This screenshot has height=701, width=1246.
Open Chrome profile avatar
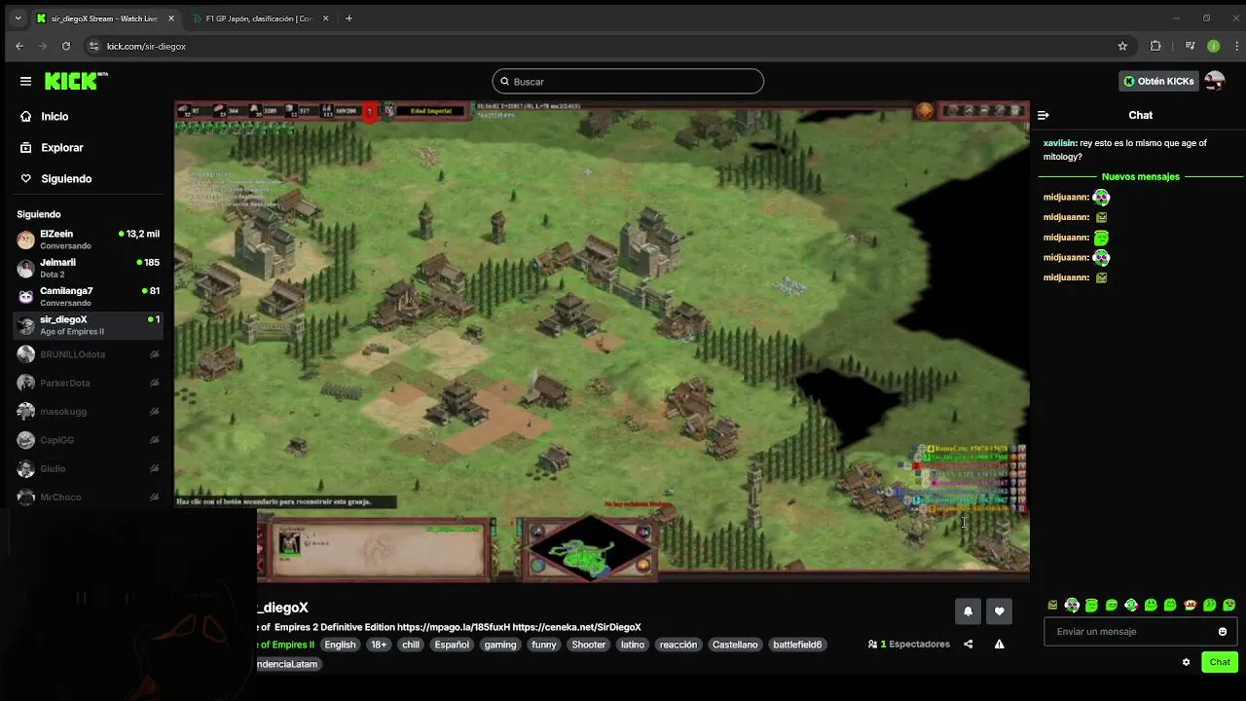coord(1213,46)
